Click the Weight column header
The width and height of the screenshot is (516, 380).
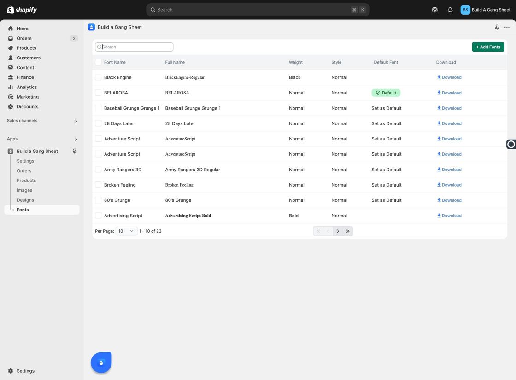tap(295, 62)
